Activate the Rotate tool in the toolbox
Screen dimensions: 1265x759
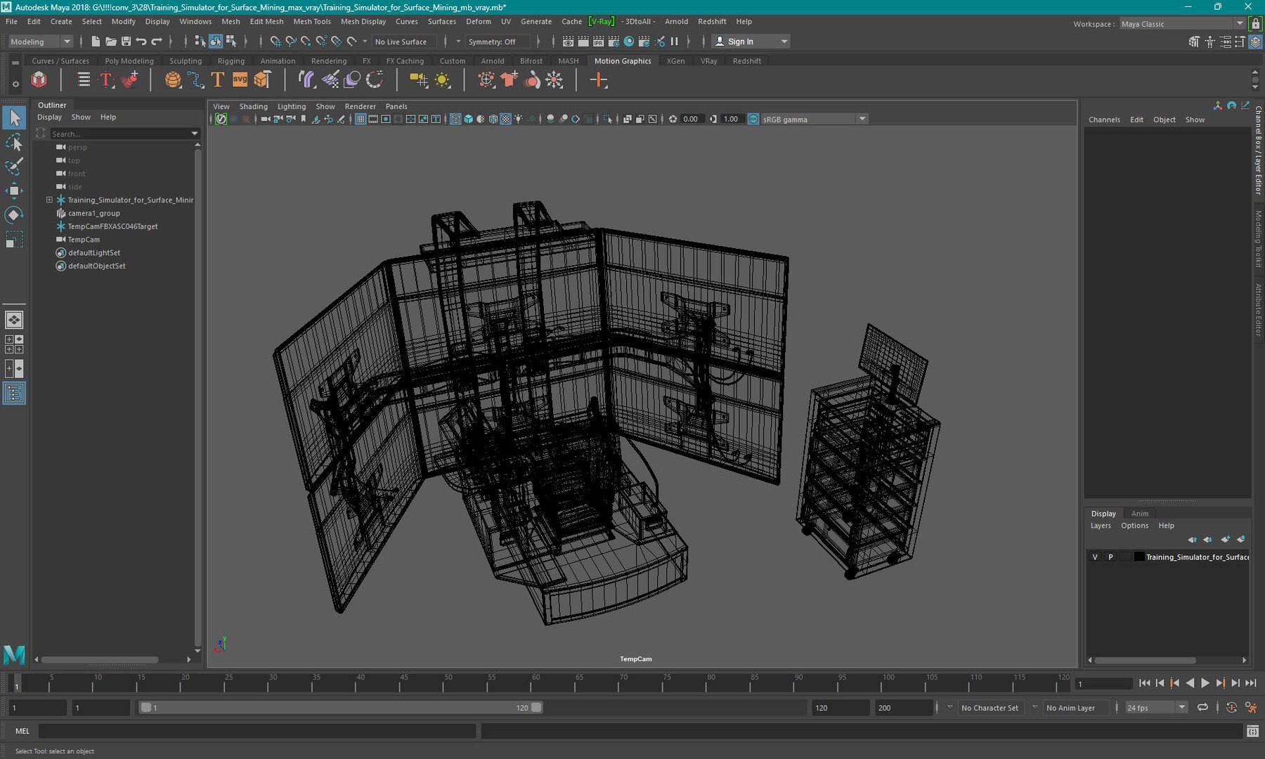(x=14, y=214)
